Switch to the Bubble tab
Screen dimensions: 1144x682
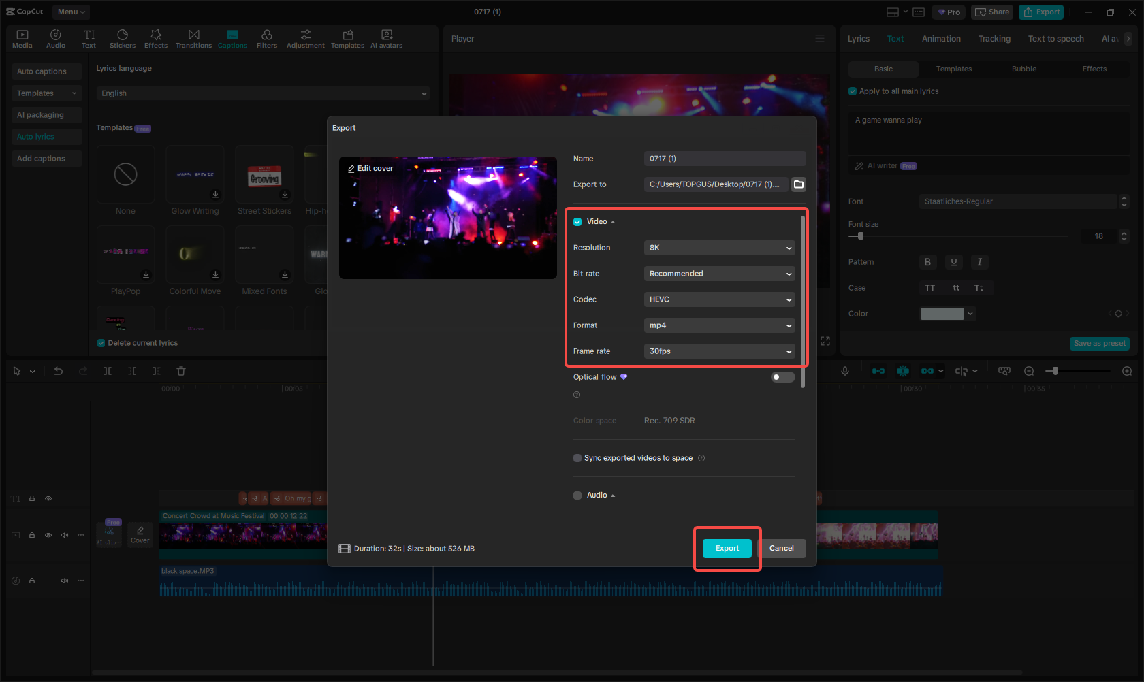[1024, 69]
